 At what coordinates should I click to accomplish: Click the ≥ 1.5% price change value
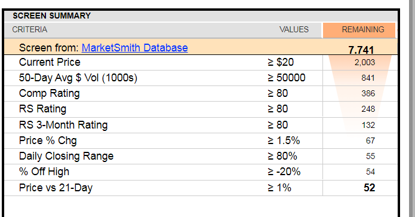[284, 140]
